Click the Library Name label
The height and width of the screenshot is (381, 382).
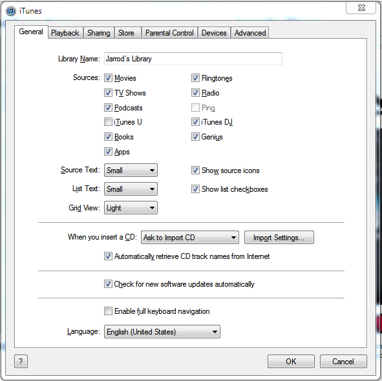(x=79, y=59)
